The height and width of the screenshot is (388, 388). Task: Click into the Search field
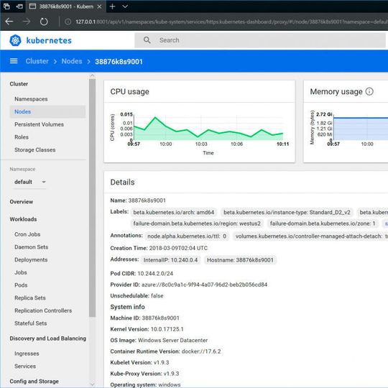click(260, 40)
